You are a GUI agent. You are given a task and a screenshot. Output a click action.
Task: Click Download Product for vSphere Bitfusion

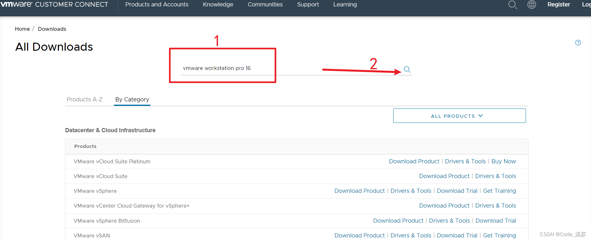pos(398,221)
